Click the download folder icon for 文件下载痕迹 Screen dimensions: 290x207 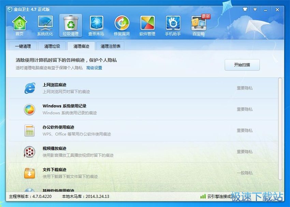tap(30, 173)
